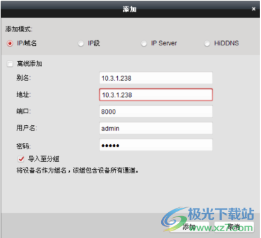Select the IP/域名 adding mode radio button
The image size is (261, 238).
point(10,43)
